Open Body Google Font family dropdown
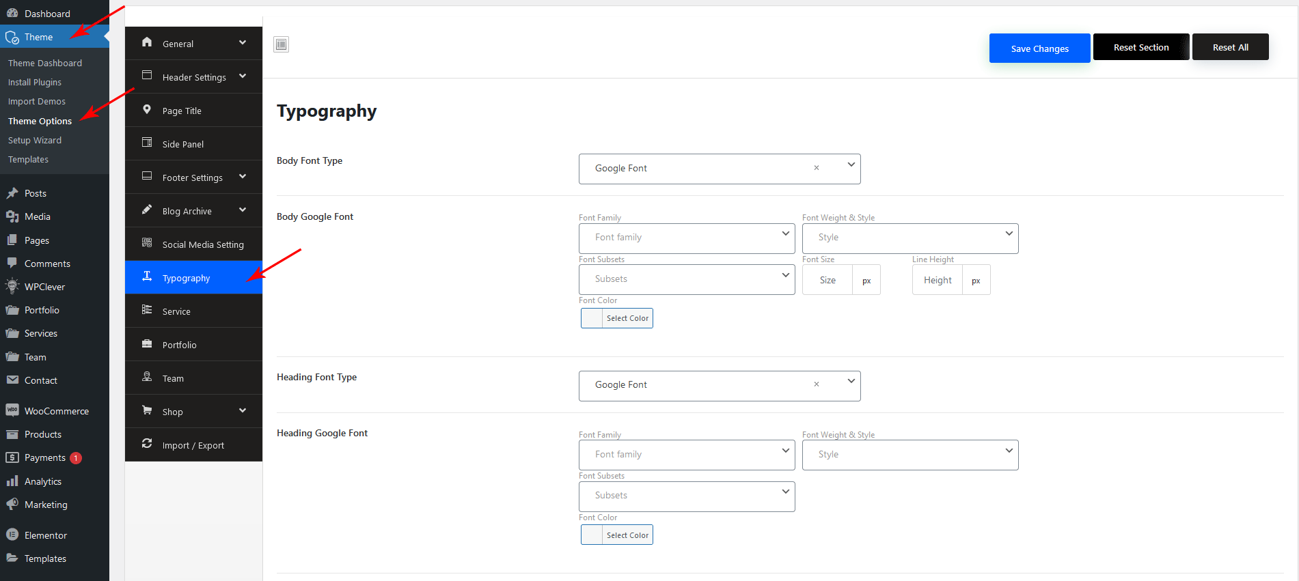Viewport: 1299px width, 581px height. pyautogui.click(x=686, y=238)
